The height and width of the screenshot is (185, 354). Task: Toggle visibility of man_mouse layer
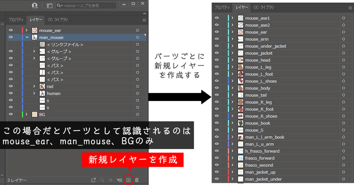tap(11, 37)
